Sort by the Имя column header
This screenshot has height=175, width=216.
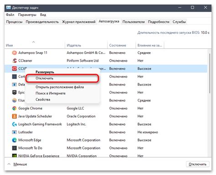35,45
